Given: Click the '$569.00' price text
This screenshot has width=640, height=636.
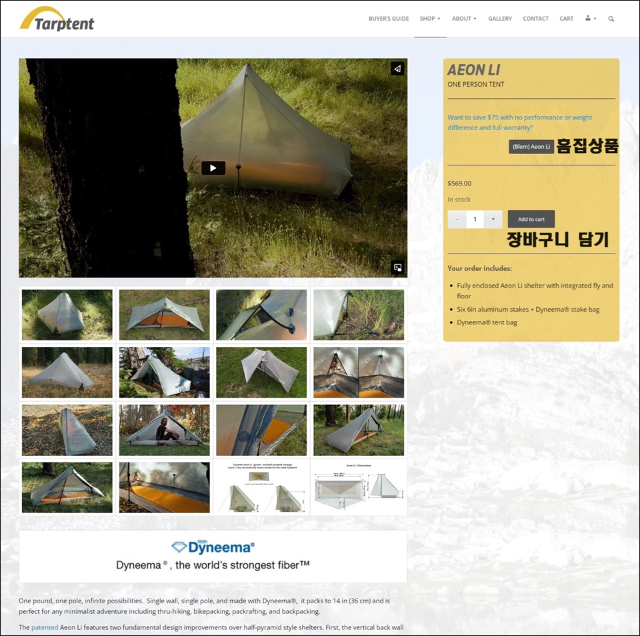Looking at the screenshot, I should point(459,184).
